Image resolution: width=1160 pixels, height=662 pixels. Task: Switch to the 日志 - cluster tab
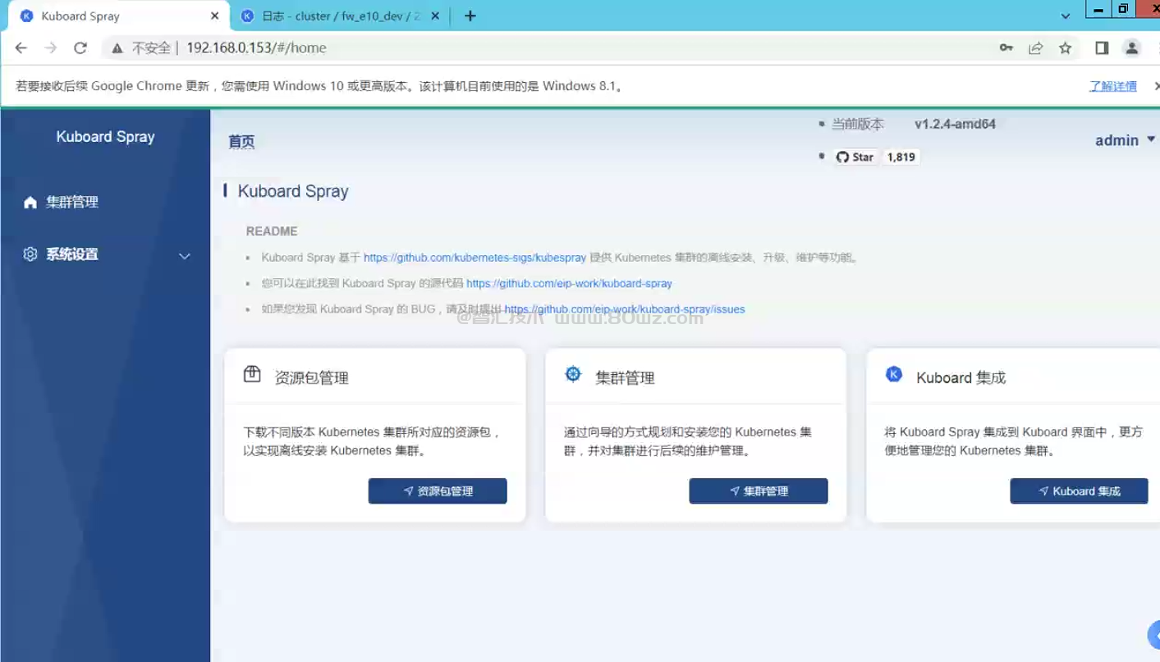340,16
